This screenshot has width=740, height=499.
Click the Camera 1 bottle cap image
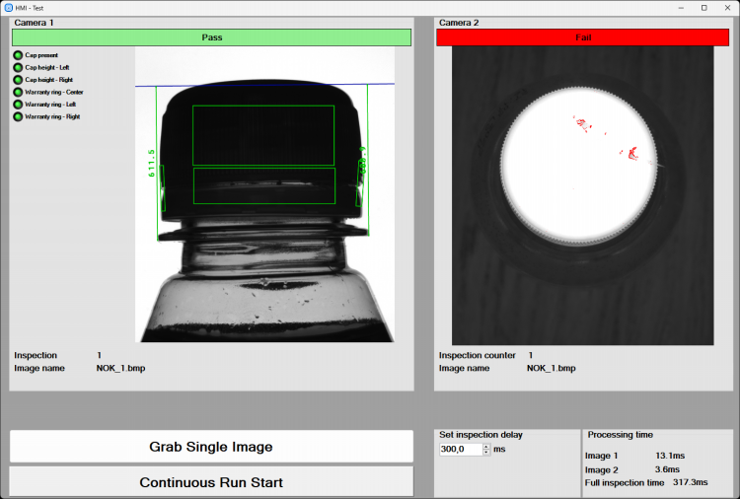pyautogui.click(x=264, y=195)
